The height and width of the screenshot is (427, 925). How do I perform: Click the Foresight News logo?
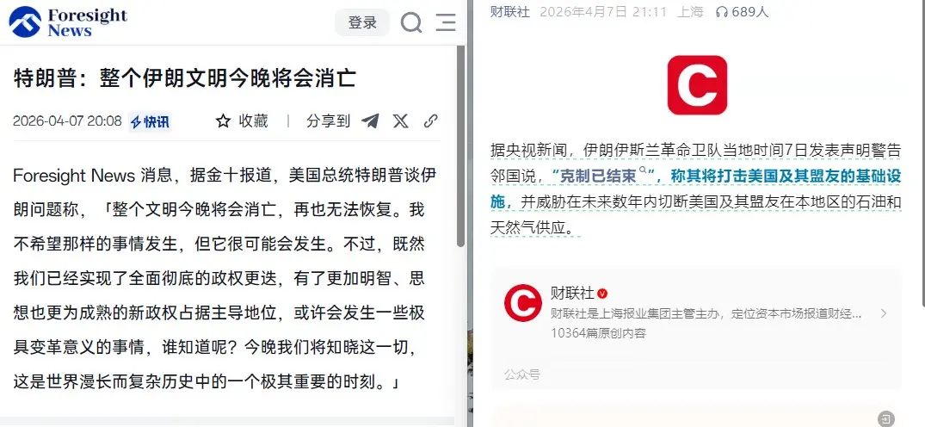pos(68,22)
